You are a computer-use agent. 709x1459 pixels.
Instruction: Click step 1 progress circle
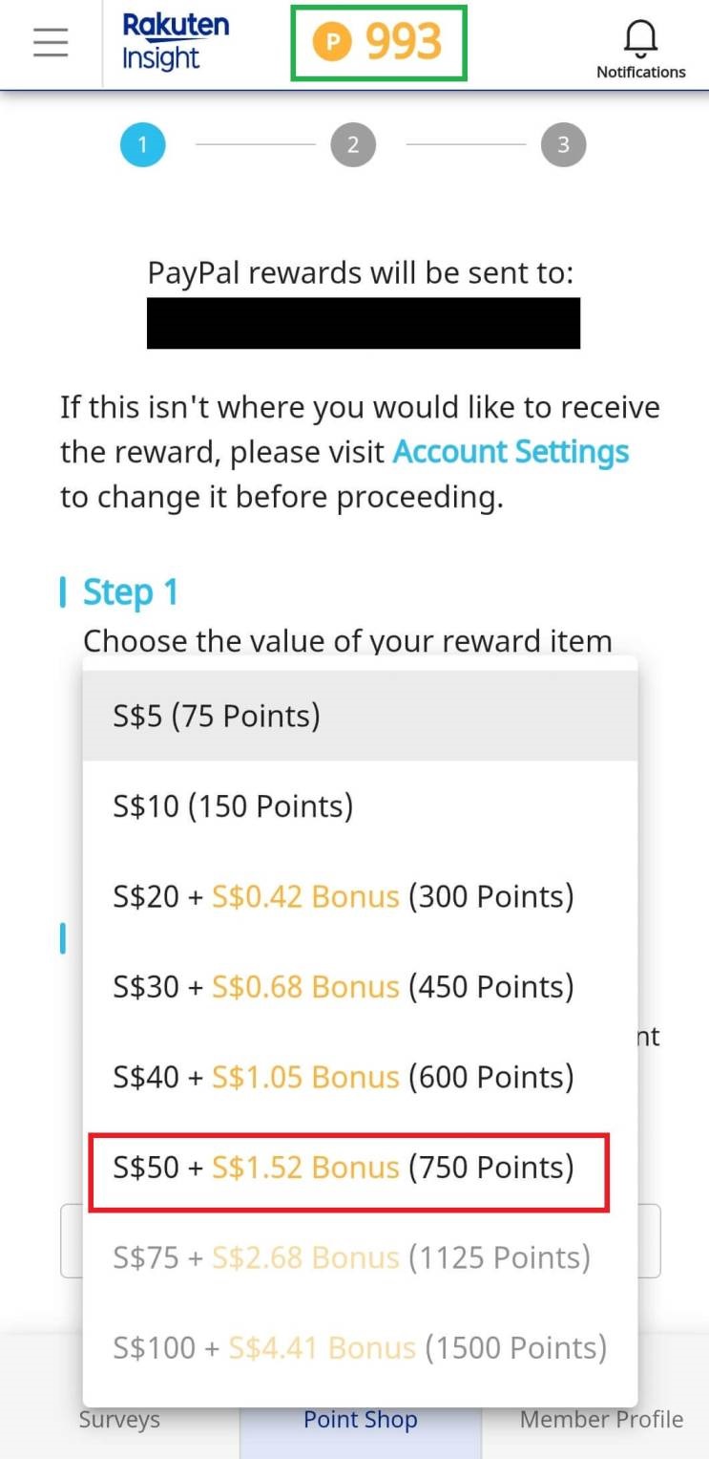(143, 145)
